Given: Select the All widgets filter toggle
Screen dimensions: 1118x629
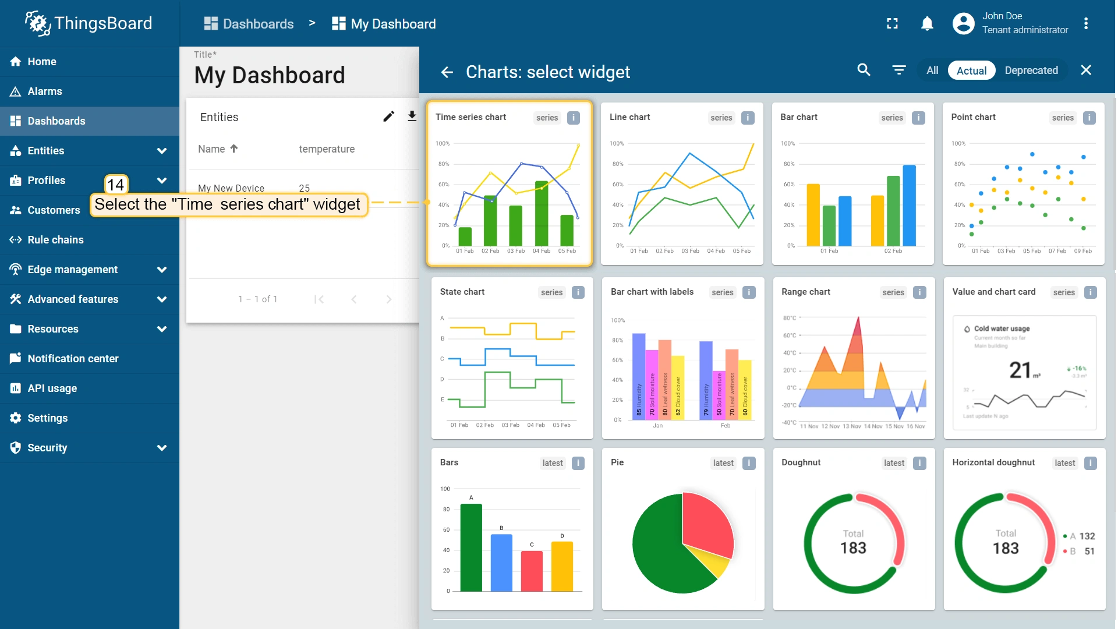Looking at the screenshot, I should coord(932,70).
